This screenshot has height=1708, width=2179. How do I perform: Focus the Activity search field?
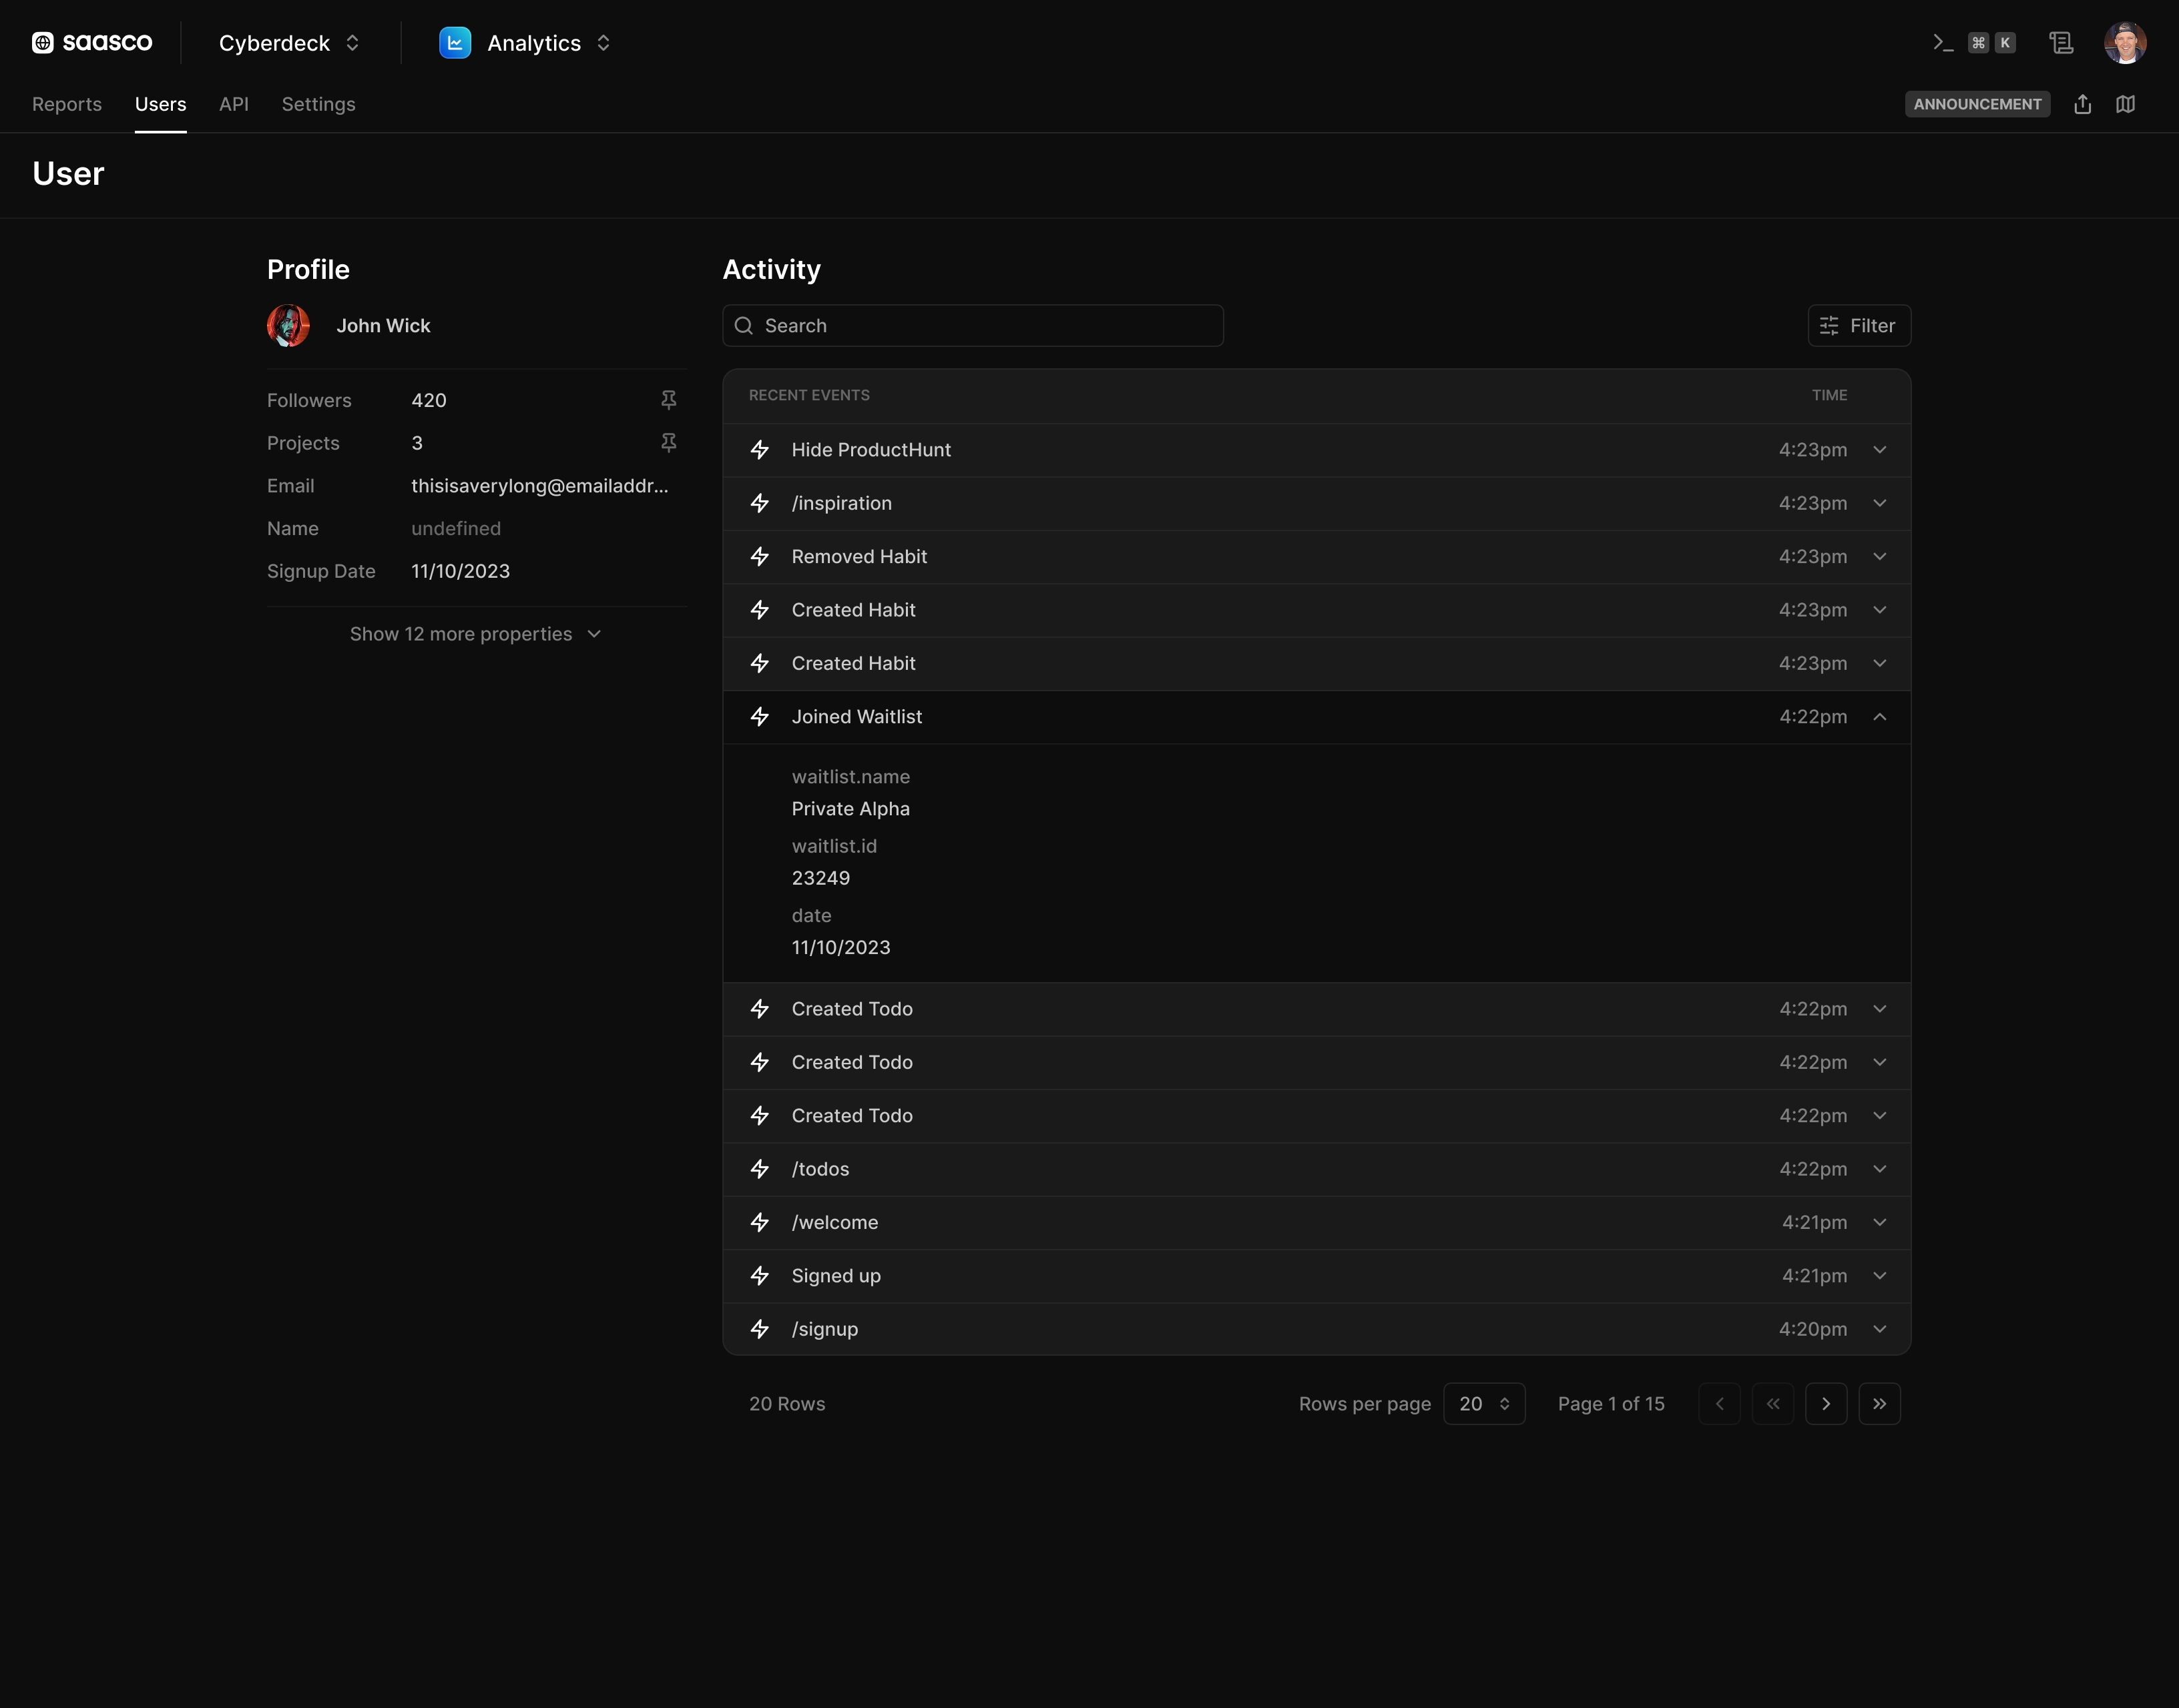973,325
